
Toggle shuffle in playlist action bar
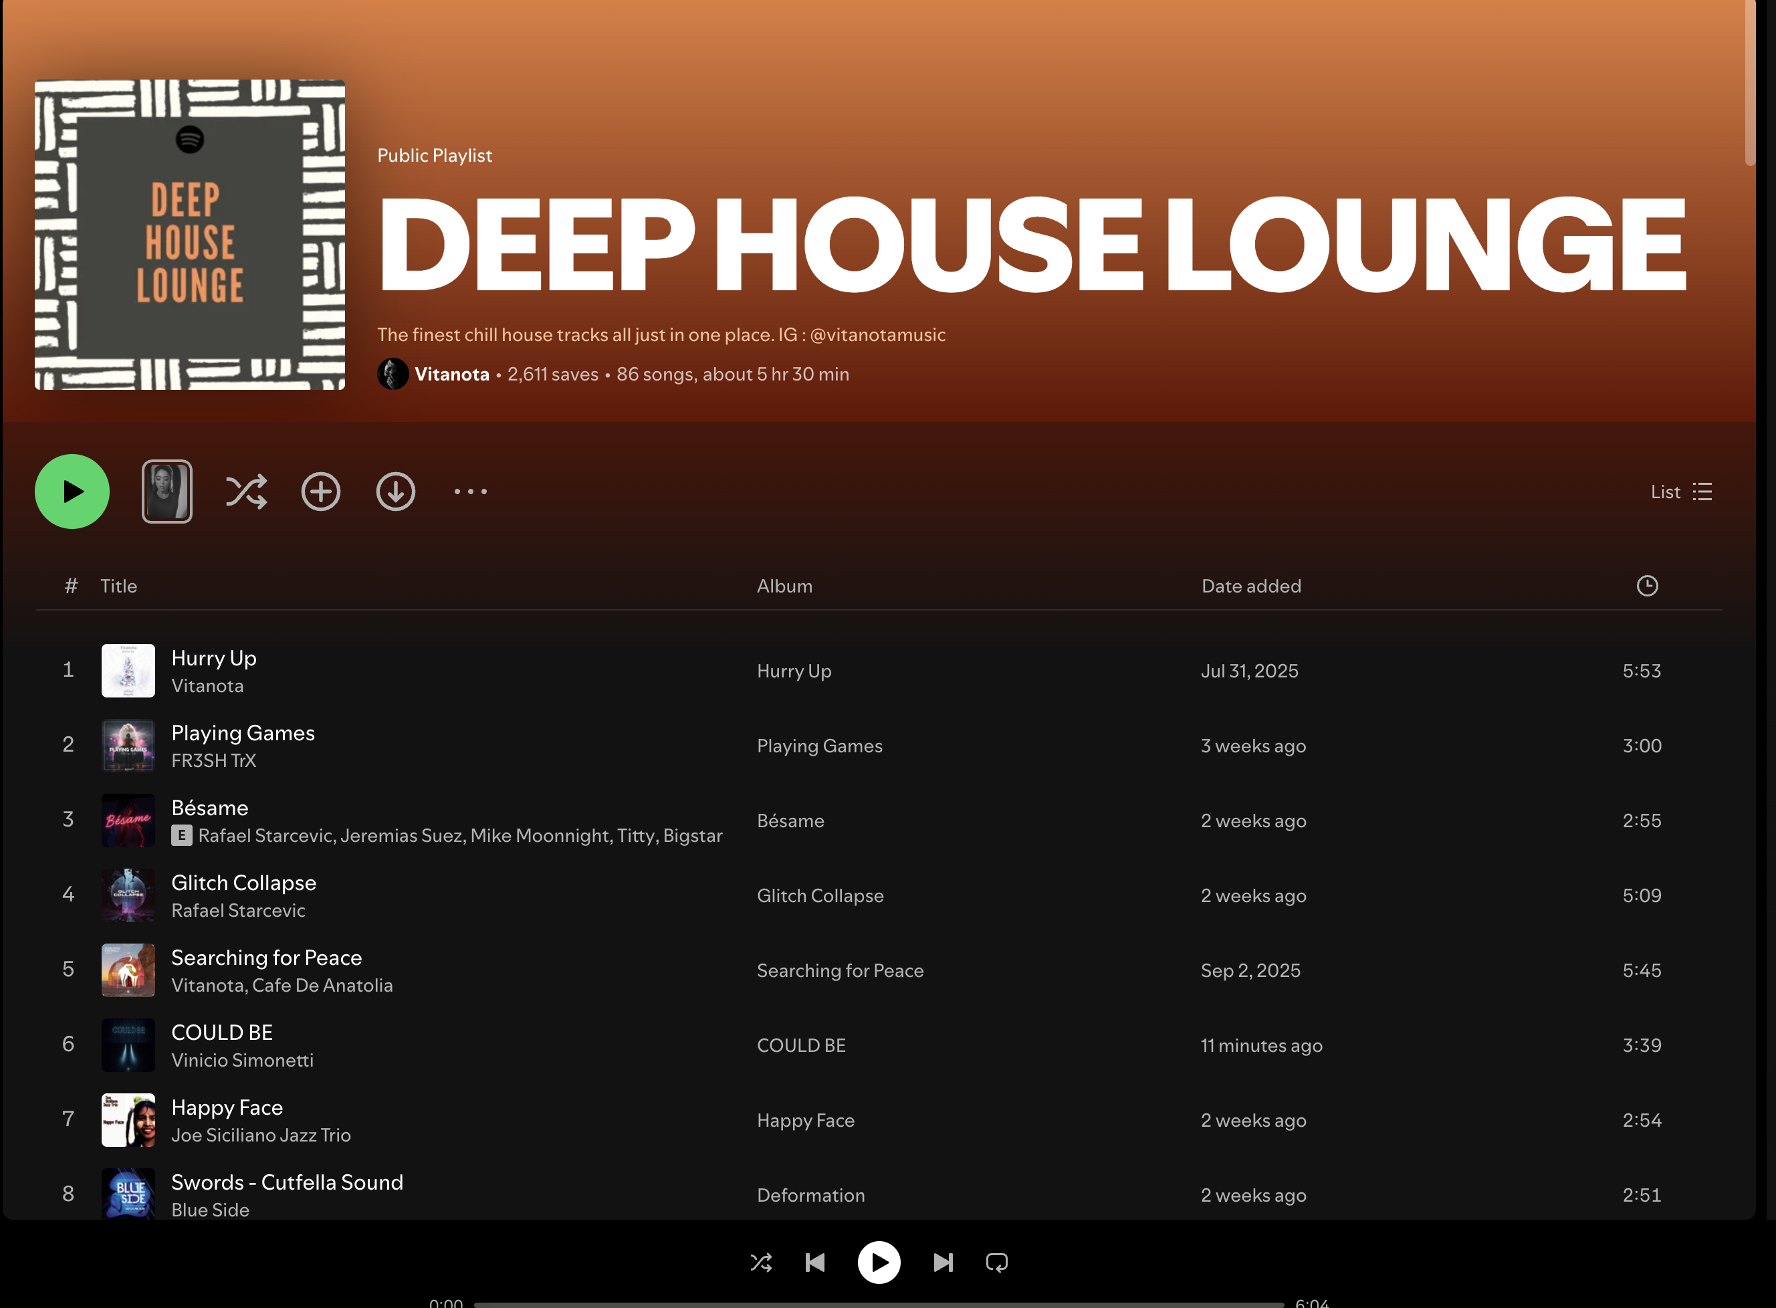click(246, 492)
